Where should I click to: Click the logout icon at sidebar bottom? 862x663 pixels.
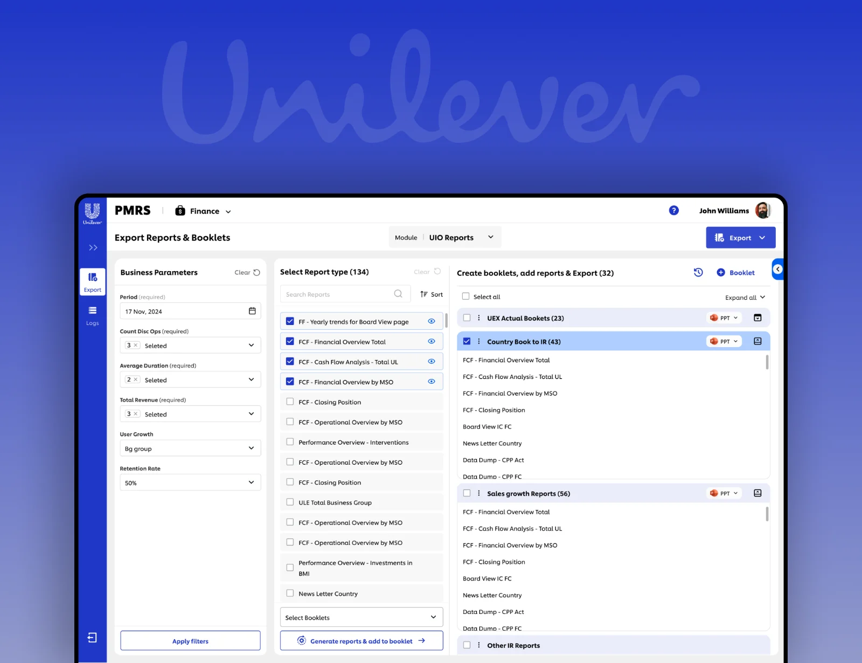pyautogui.click(x=92, y=638)
